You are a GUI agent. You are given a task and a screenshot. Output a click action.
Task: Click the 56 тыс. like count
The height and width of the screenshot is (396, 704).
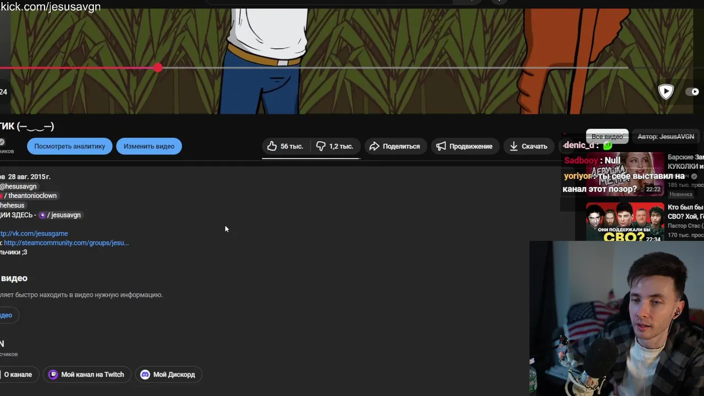(291, 146)
